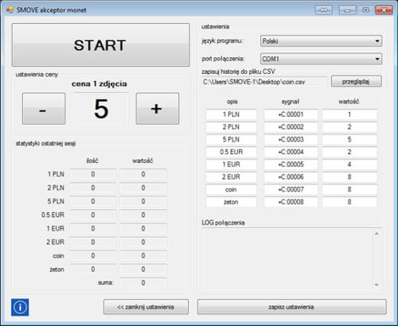
Task: Open the port połączenia COM1 dropdown
Action: point(321,59)
